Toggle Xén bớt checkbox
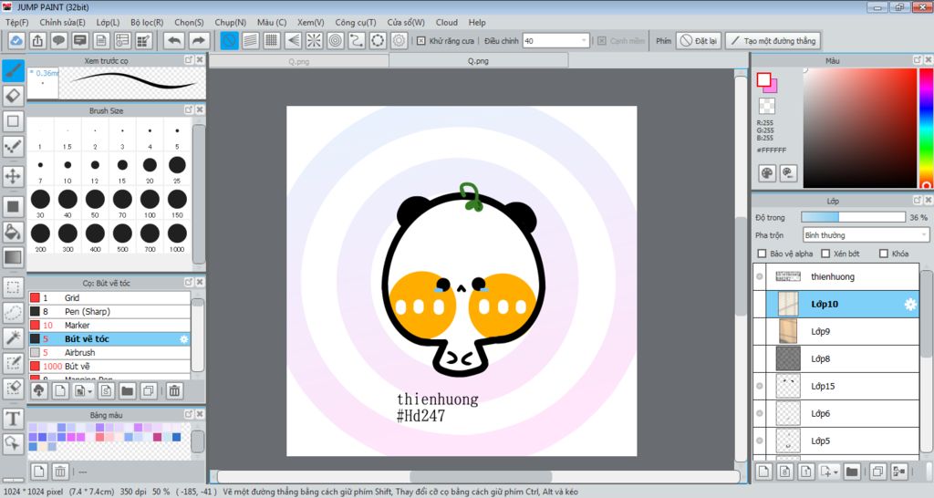The width and height of the screenshot is (934, 498). pyautogui.click(x=825, y=254)
